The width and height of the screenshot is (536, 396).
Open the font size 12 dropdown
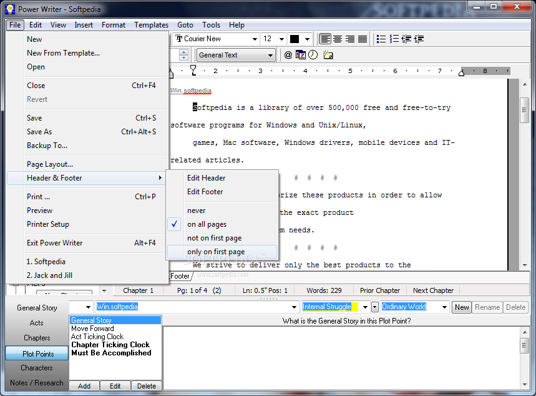tap(281, 39)
